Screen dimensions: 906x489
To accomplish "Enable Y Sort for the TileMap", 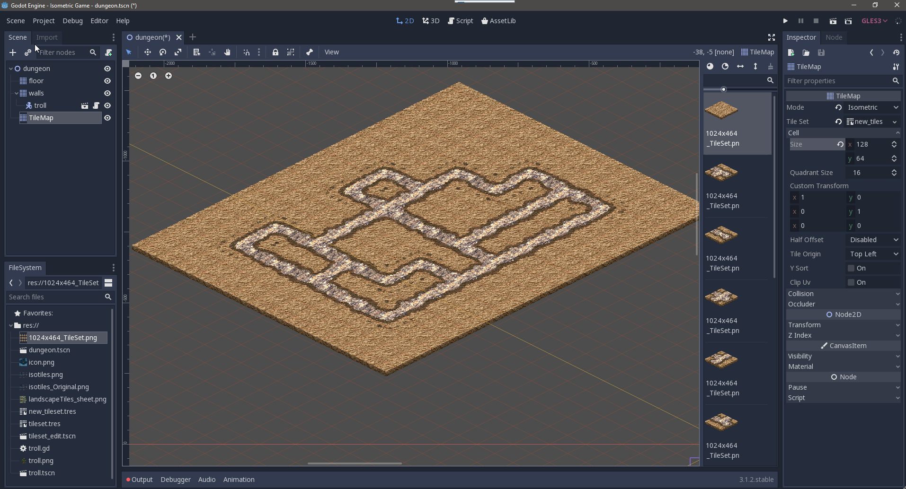I will [x=851, y=268].
